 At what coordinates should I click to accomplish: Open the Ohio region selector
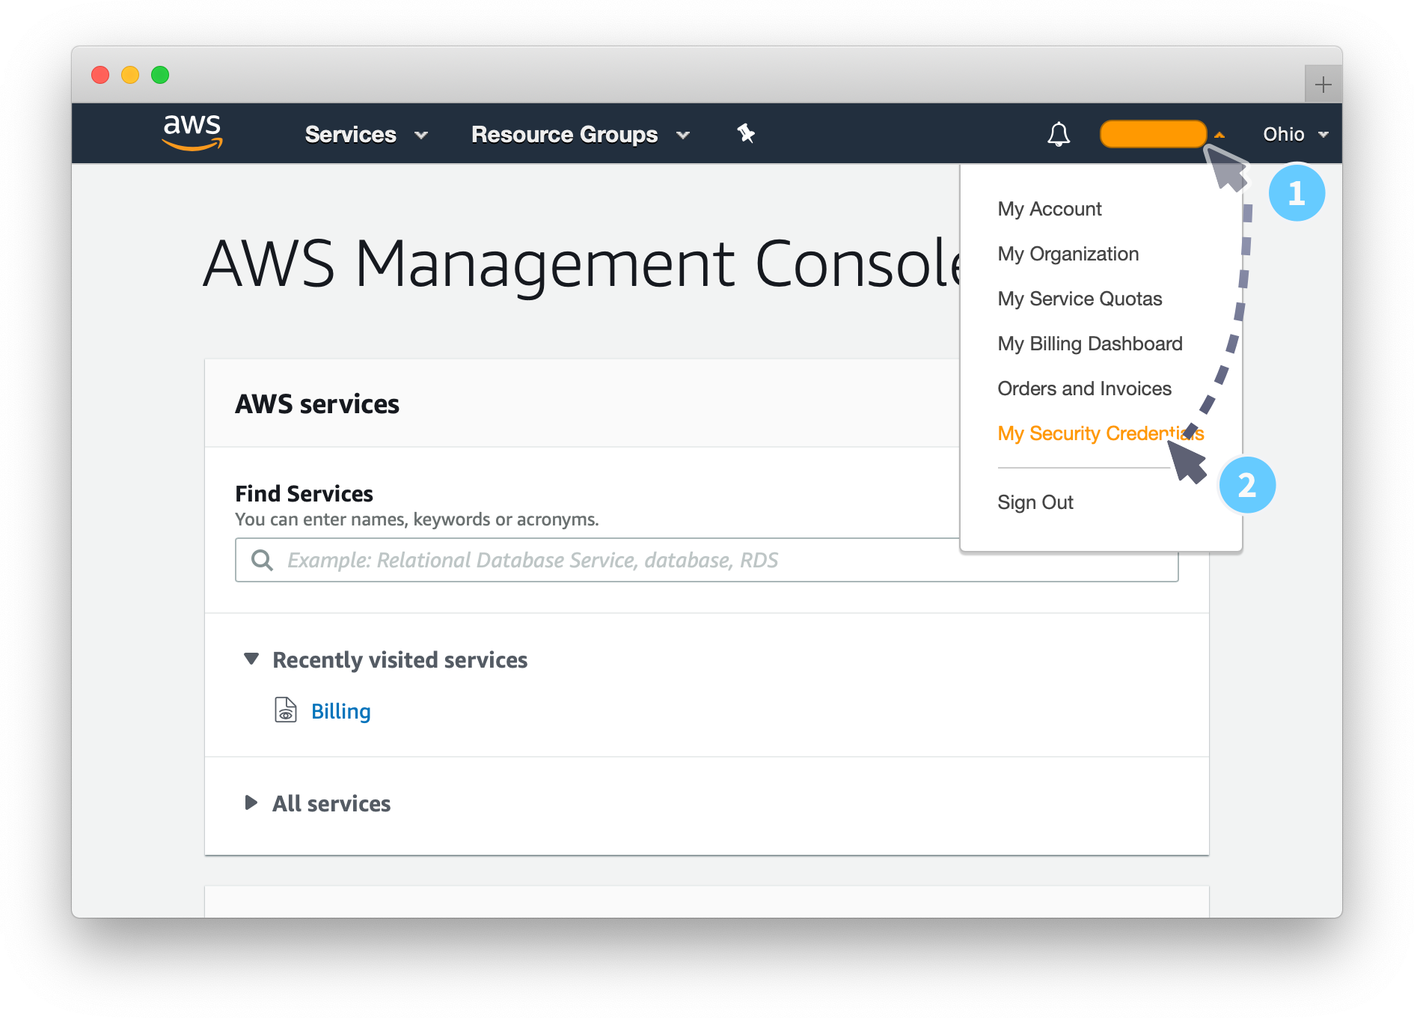(x=1295, y=135)
